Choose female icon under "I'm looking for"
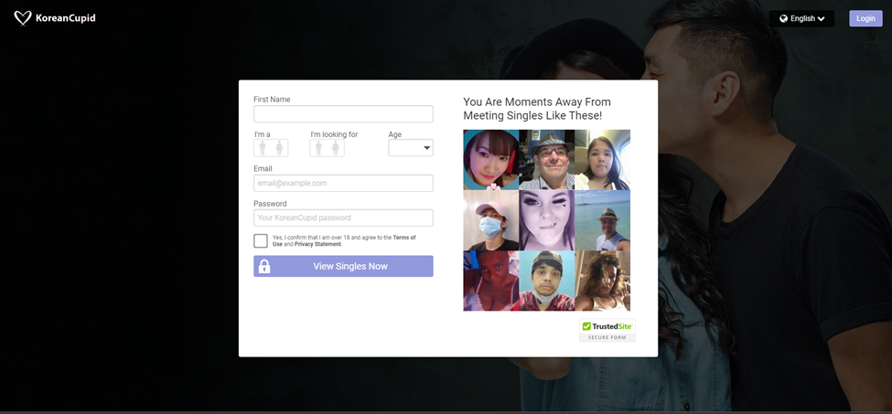Viewport: 892px width, 414px height. [336, 148]
